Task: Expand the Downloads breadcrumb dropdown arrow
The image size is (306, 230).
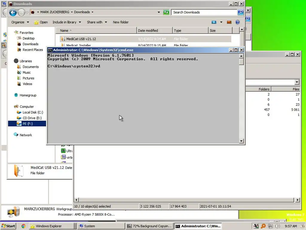Action: click(92, 12)
